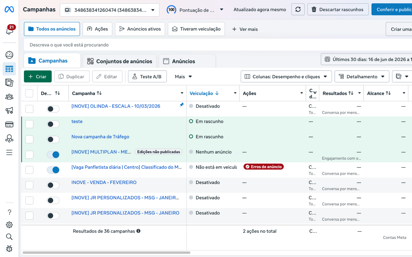
Task: Expand the ad account selector dropdown
Action: point(110,10)
